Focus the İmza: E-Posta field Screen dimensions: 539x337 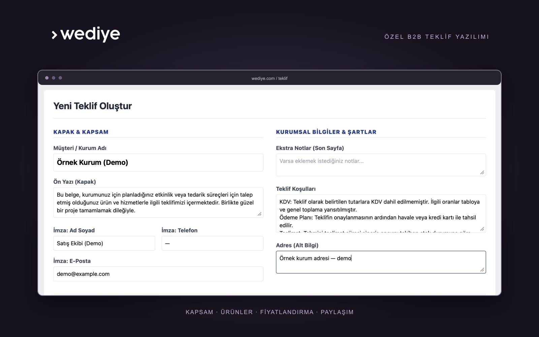pyautogui.click(x=158, y=274)
